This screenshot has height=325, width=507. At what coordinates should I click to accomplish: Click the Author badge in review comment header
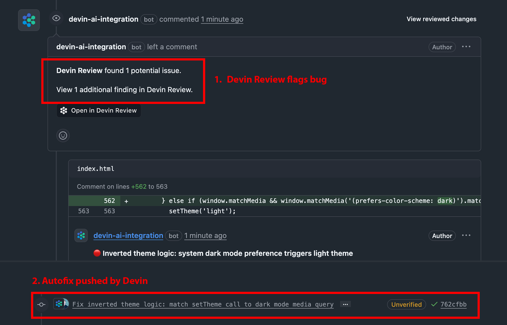pos(442,47)
